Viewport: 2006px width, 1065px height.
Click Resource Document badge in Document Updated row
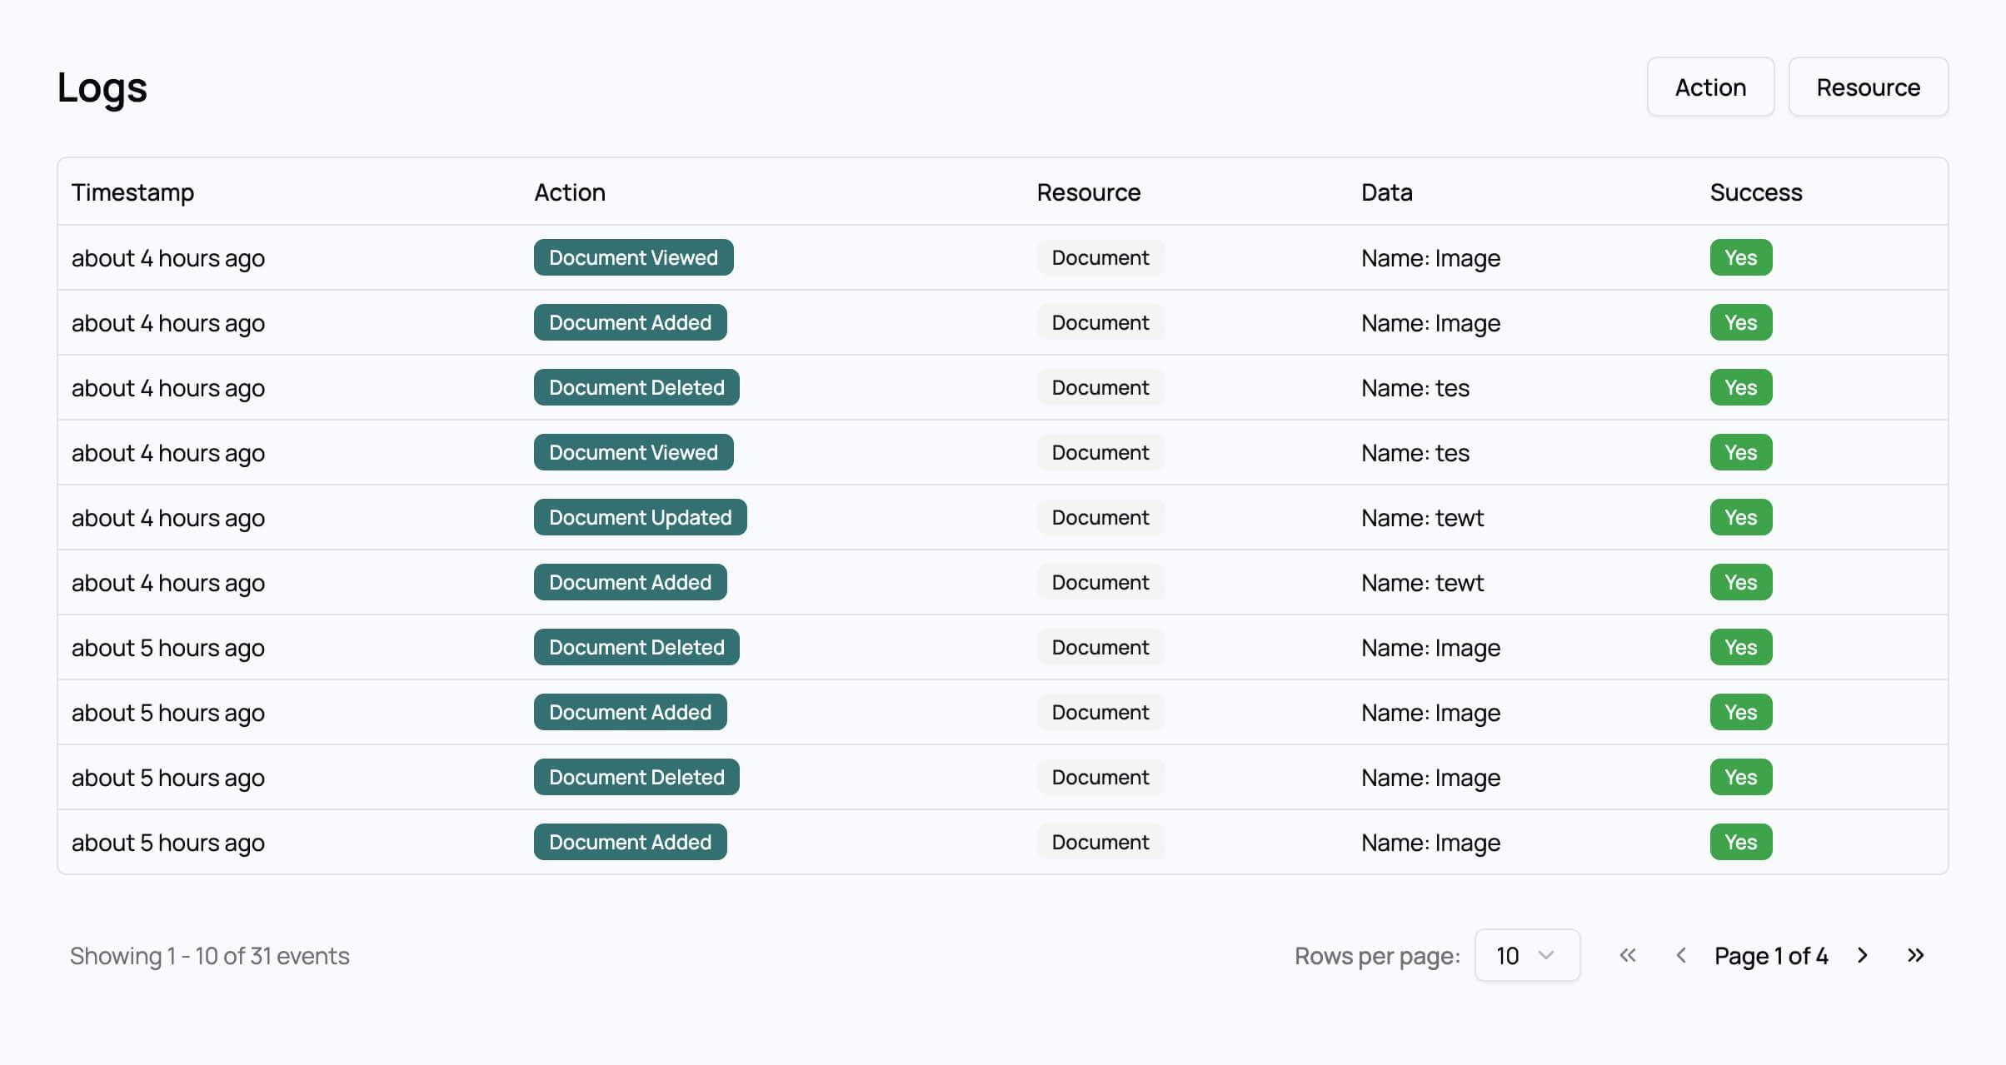click(x=1100, y=517)
